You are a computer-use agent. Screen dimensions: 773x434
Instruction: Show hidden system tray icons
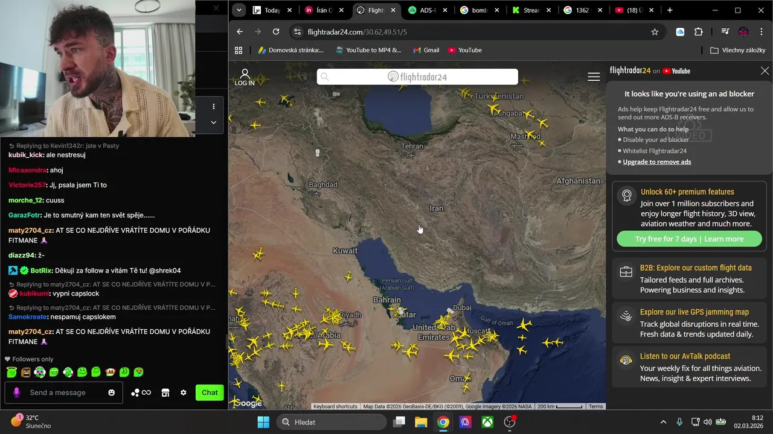(663, 422)
